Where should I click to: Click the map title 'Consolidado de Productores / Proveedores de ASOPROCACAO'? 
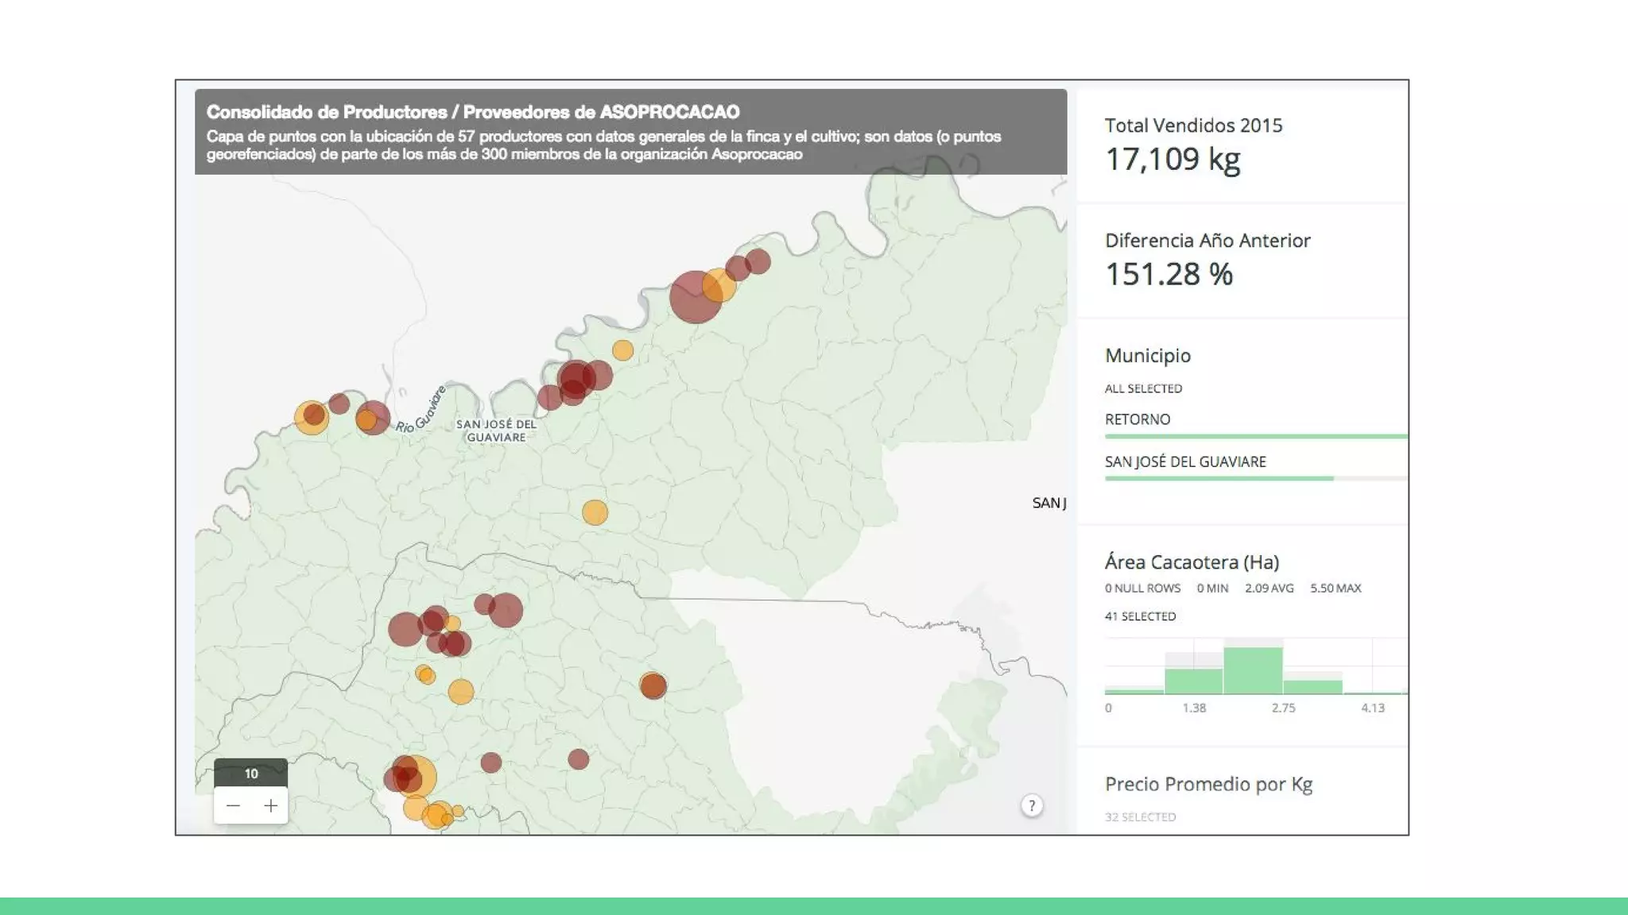473,112
